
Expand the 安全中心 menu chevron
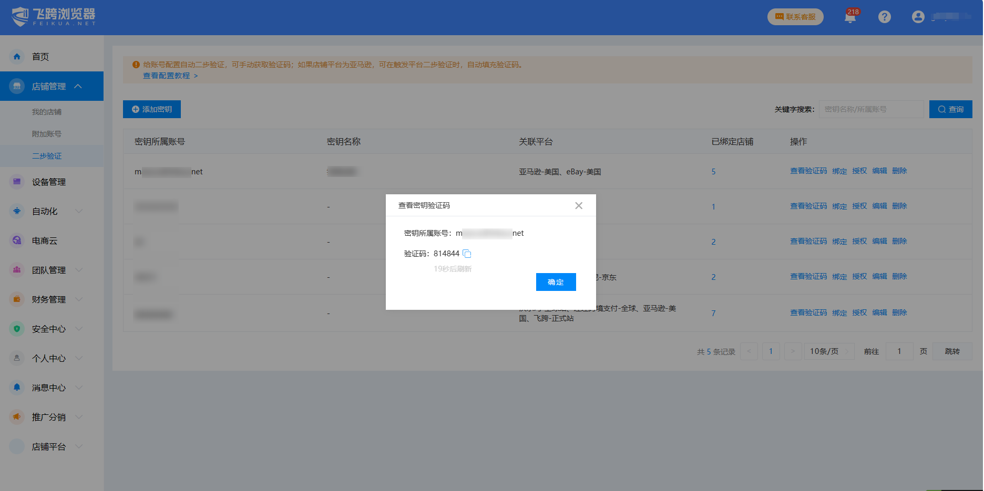pyautogui.click(x=79, y=329)
